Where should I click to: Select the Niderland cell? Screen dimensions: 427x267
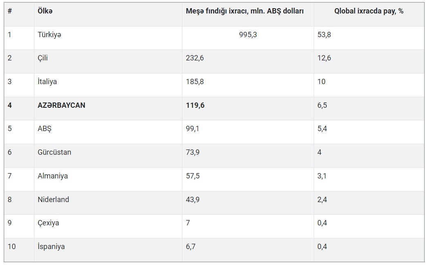click(53, 200)
